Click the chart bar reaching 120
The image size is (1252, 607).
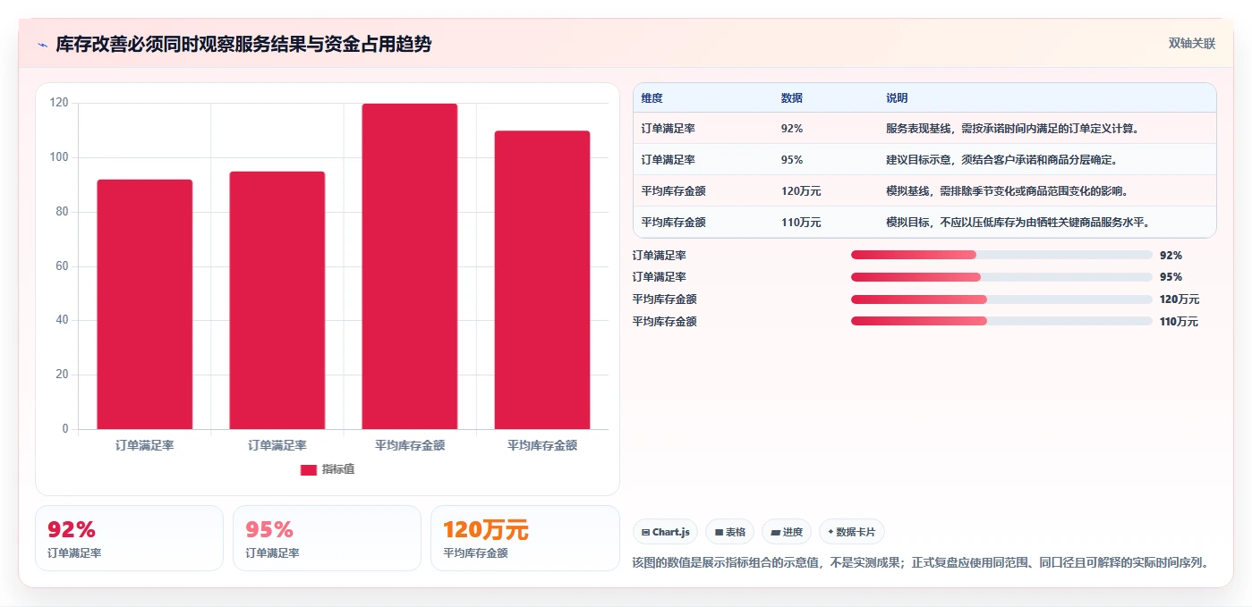(x=410, y=266)
